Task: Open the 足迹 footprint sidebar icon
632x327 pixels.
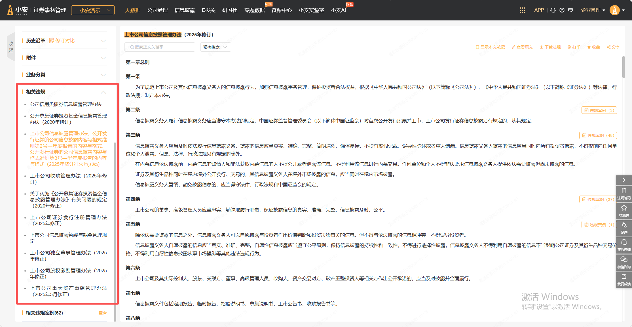Action: 624,228
